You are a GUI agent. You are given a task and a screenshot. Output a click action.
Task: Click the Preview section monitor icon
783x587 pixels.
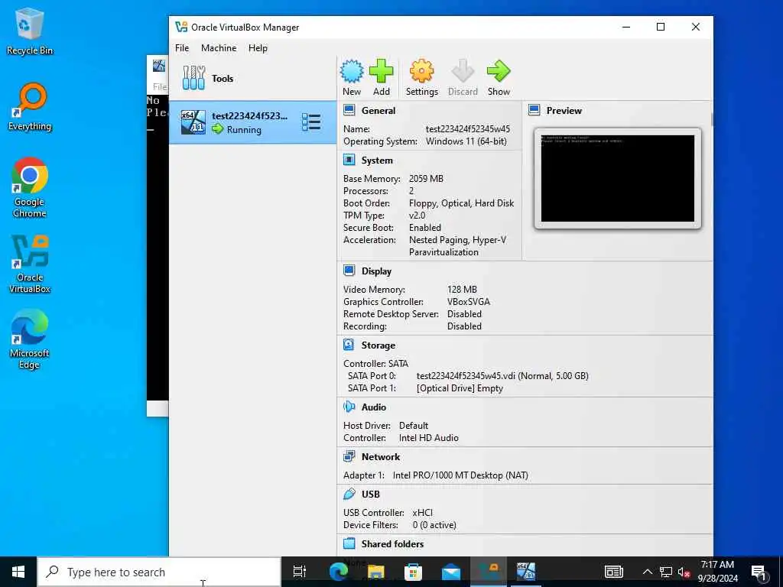coord(534,110)
